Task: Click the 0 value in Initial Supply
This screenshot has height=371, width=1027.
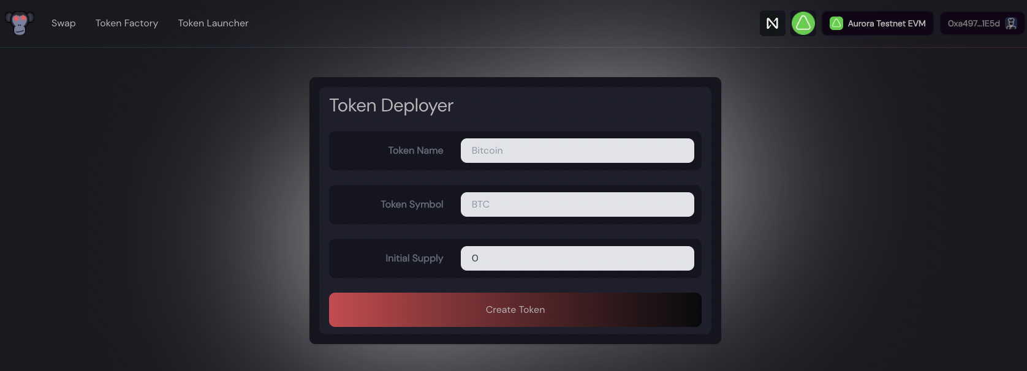Action: coord(475,258)
